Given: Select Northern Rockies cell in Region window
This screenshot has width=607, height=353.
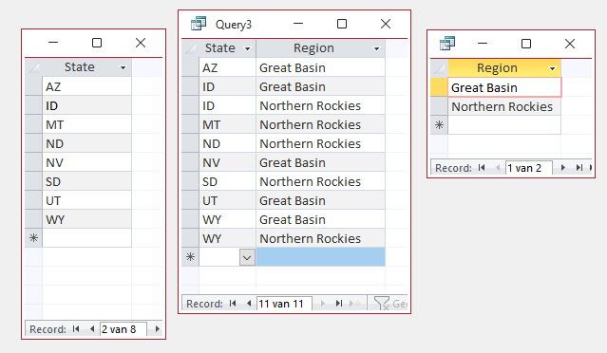Looking at the screenshot, I should [x=504, y=106].
